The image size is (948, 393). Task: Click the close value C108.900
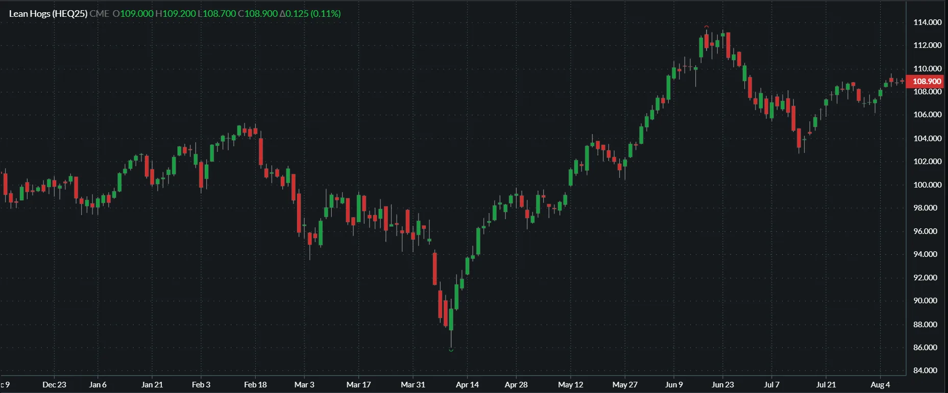click(x=258, y=14)
